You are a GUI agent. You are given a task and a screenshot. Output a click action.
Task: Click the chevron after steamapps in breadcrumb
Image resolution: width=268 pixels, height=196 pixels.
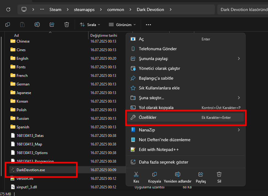pyautogui.click(x=101, y=9)
